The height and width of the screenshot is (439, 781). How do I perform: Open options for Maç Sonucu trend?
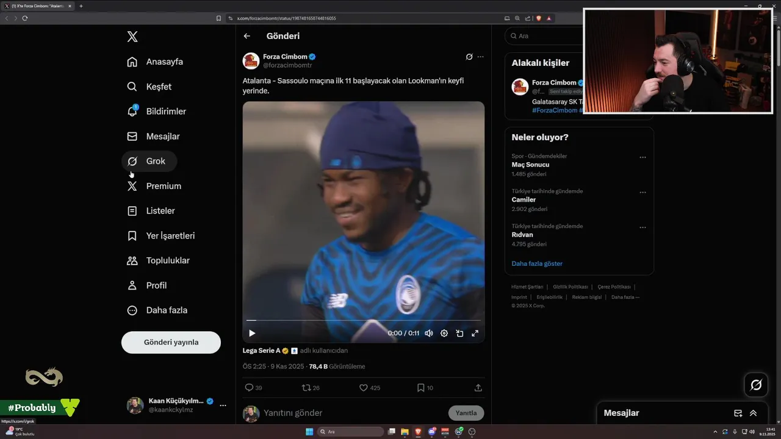[642, 157]
